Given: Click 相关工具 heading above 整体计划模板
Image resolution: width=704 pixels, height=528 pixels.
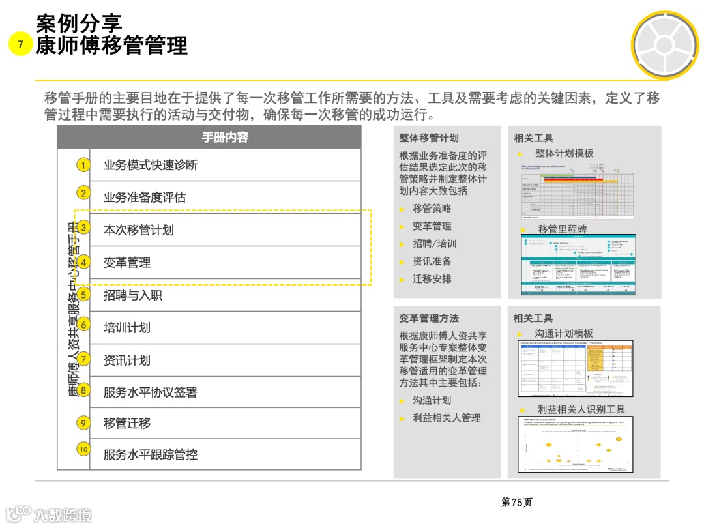Looking at the screenshot, I should [533, 138].
